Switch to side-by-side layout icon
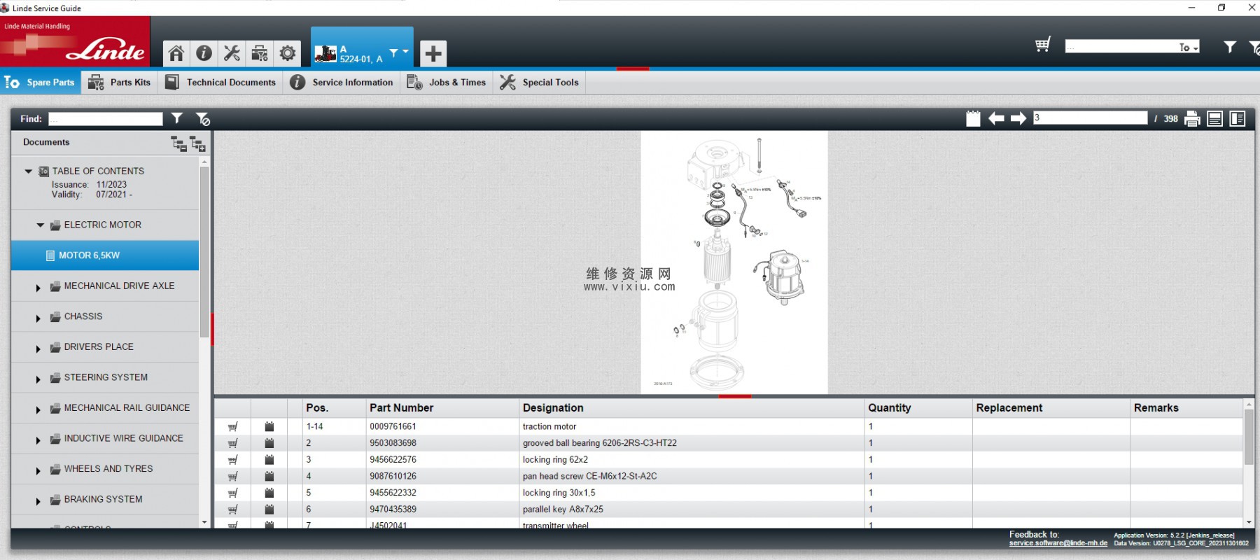 tap(1238, 118)
